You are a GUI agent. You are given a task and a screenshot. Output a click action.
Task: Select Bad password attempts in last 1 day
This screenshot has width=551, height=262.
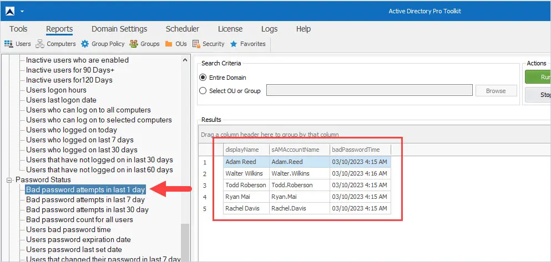coord(86,190)
